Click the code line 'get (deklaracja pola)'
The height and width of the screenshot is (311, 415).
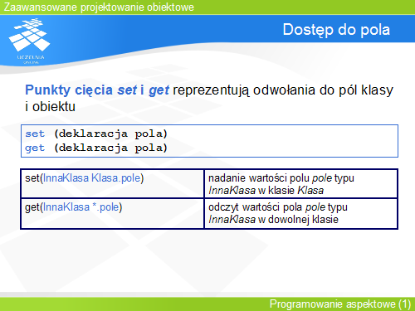[x=96, y=148]
